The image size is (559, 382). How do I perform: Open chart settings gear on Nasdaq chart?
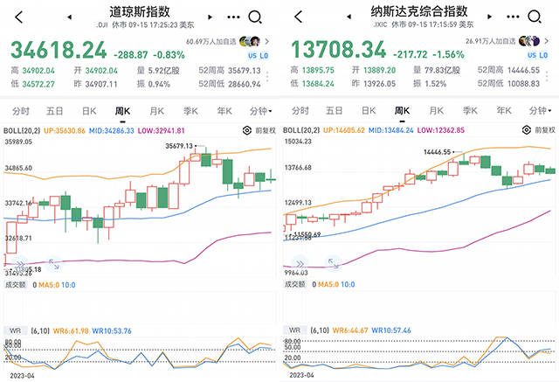click(x=527, y=130)
